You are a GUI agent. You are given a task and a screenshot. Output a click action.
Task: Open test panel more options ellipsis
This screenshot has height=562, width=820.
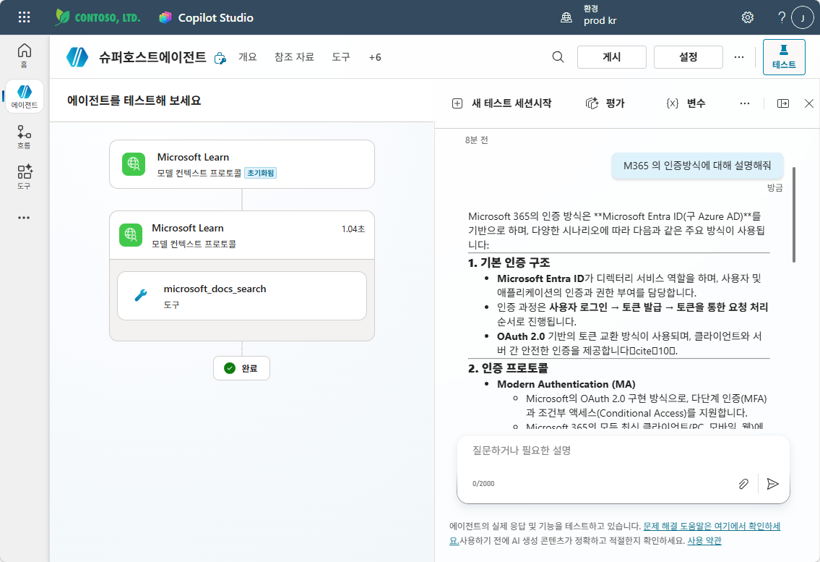pyautogui.click(x=745, y=103)
